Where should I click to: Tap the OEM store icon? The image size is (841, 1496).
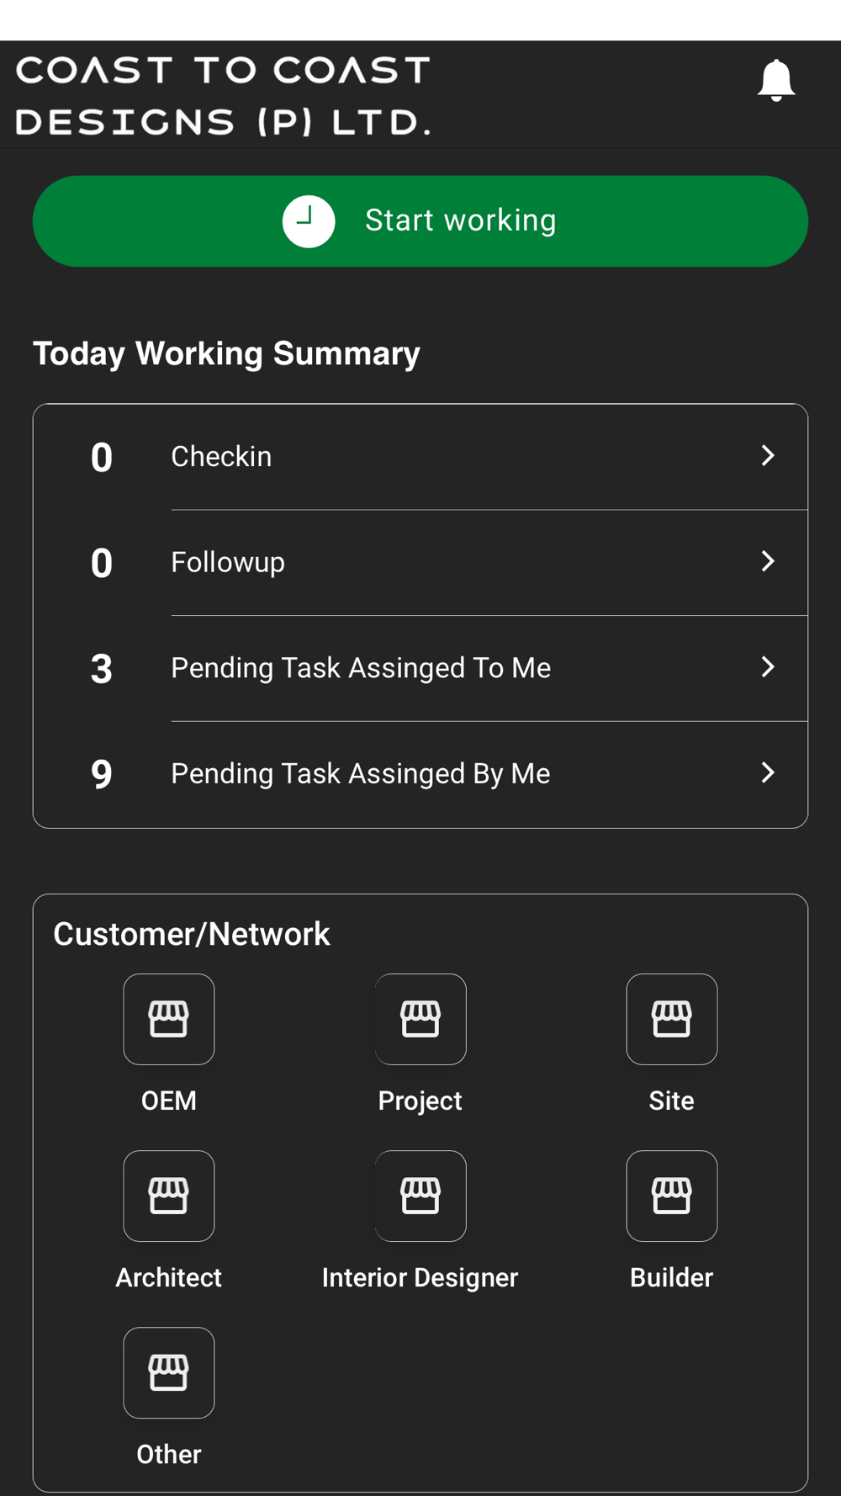[x=169, y=1019]
